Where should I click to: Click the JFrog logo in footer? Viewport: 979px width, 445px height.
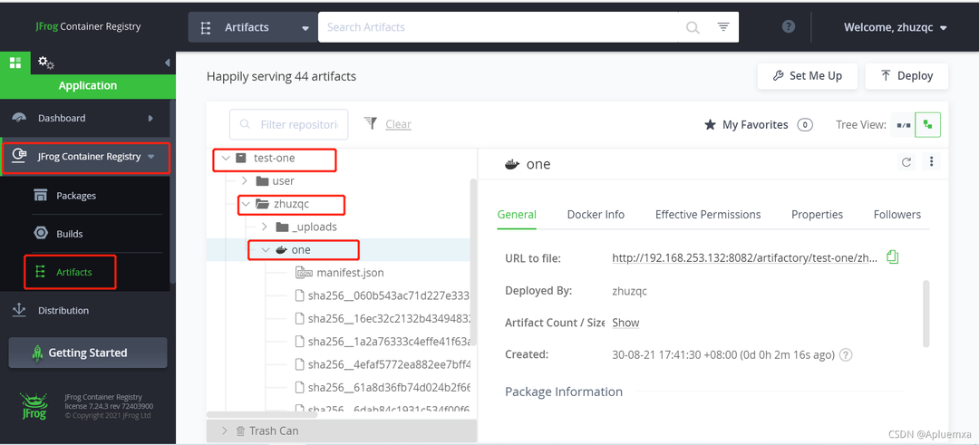pos(34,406)
